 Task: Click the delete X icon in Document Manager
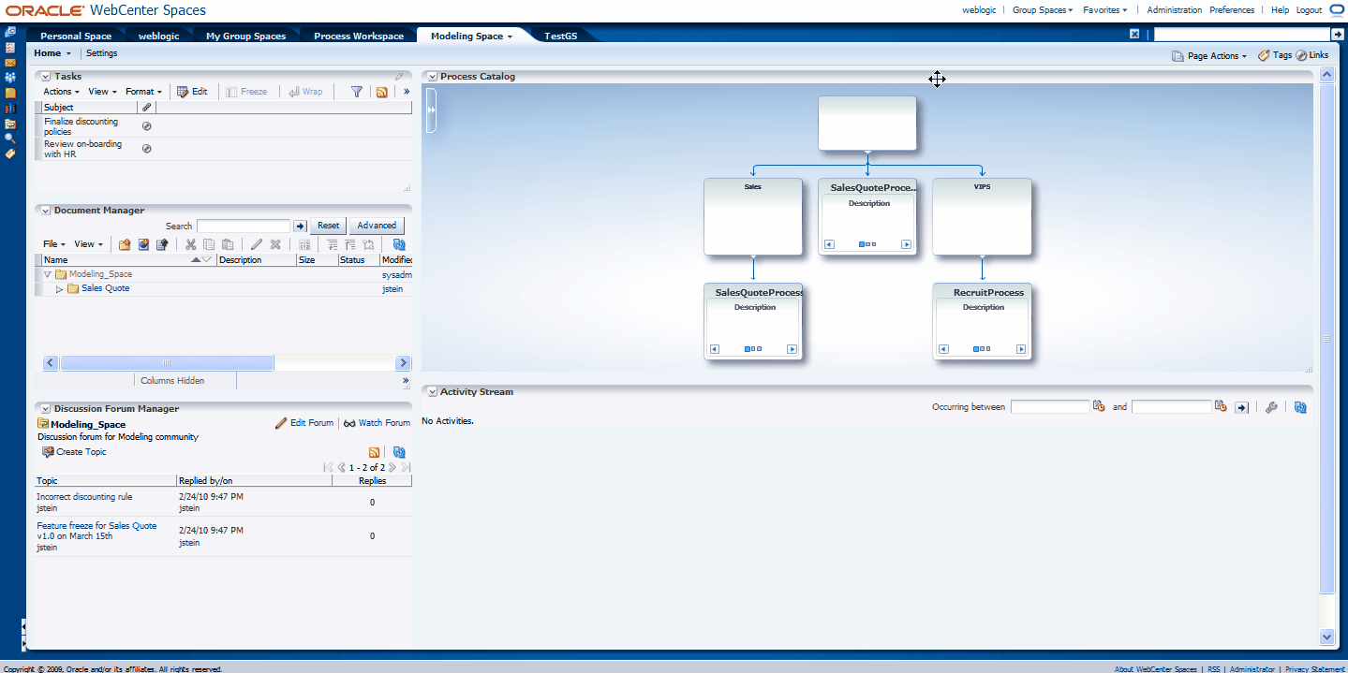pyautogui.click(x=275, y=244)
